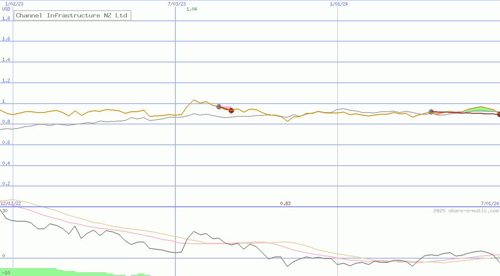
Task: Select the 1/01/24 date label at top
Action: pos(339,4)
